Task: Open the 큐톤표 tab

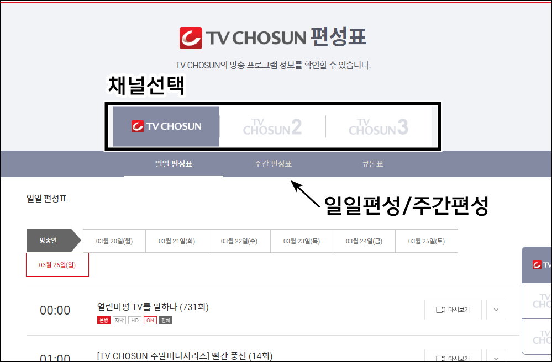Action: [x=371, y=164]
